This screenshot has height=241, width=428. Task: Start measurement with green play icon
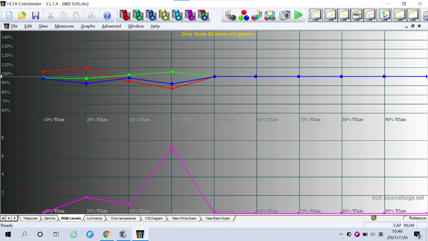(298, 15)
